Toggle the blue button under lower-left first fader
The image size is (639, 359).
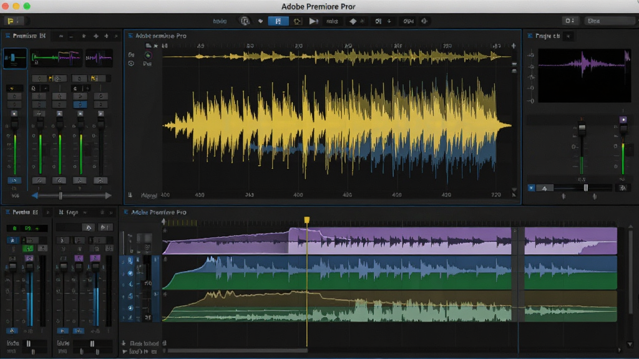pyautogui.click(x=12, y=331)
